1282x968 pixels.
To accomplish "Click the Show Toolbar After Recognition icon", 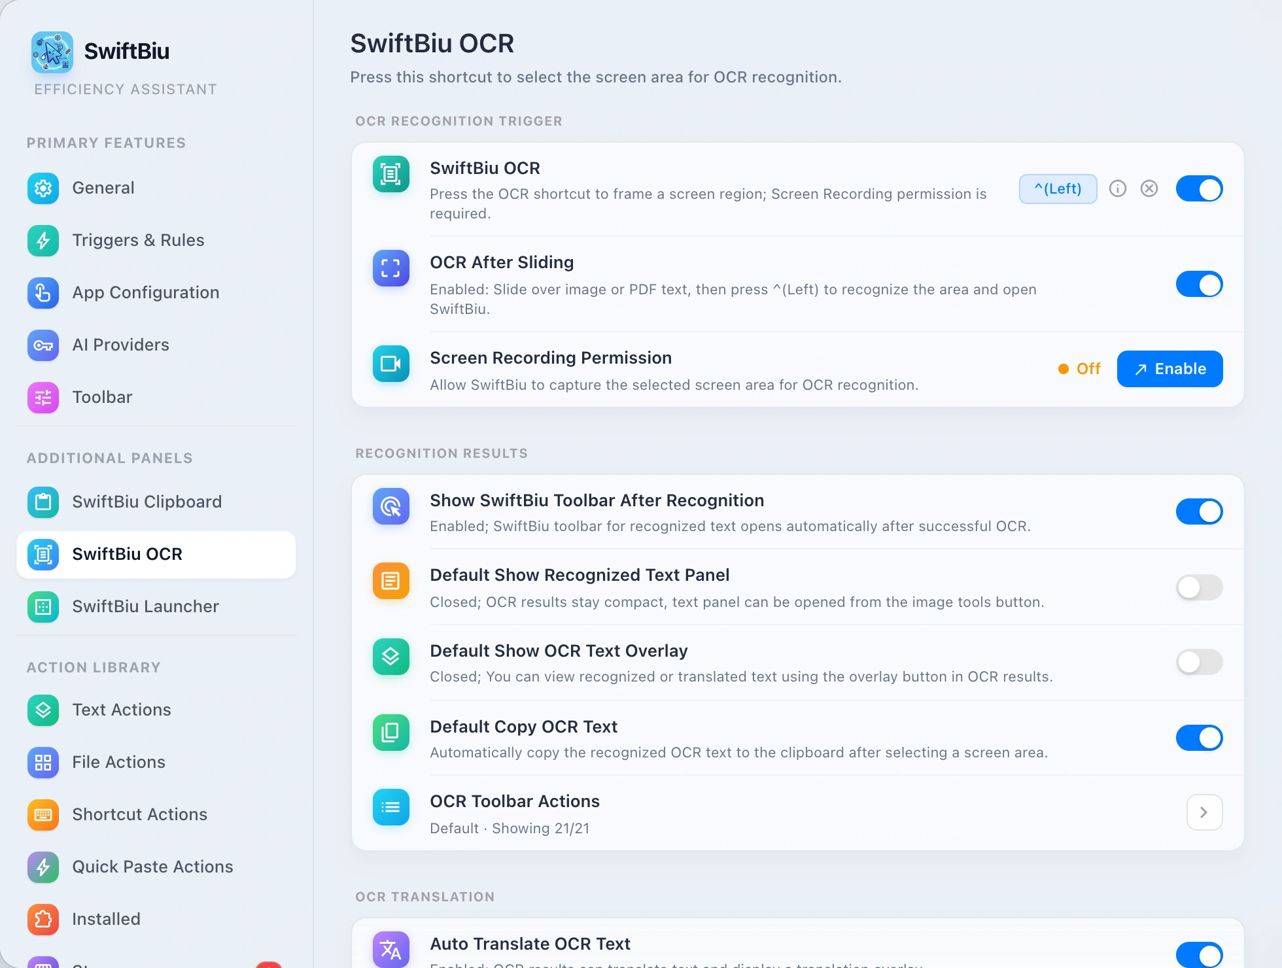I will pos(391,506).
